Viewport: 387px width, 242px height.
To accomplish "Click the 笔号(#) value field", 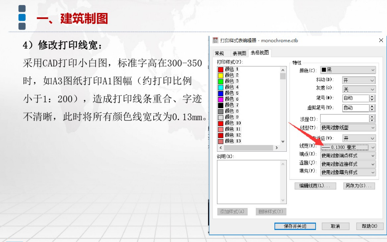I will click(x=356, y=98).
